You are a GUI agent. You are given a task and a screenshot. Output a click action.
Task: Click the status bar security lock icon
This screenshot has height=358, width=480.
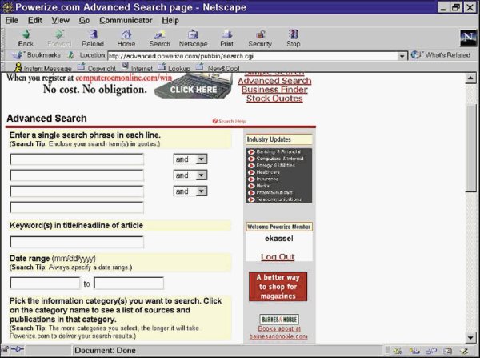tap(5, 350)
